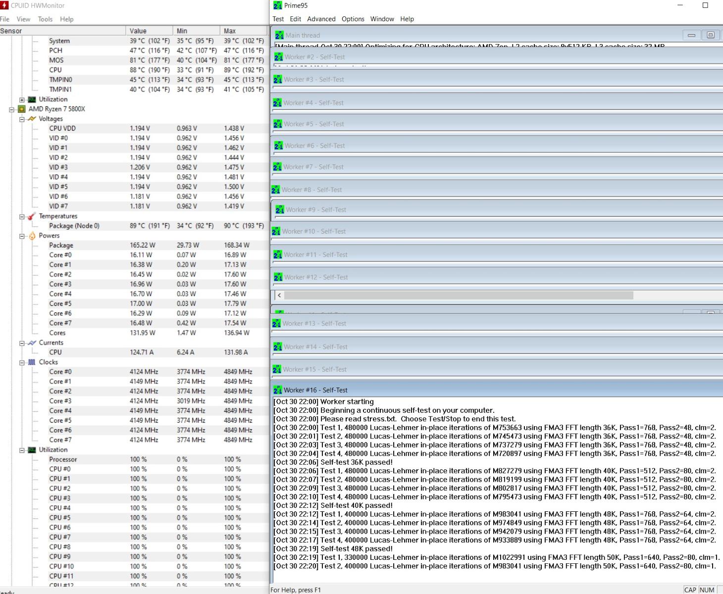
Task: Expand the Utilization node above AMD Ryzen
Action: [22, 99]
